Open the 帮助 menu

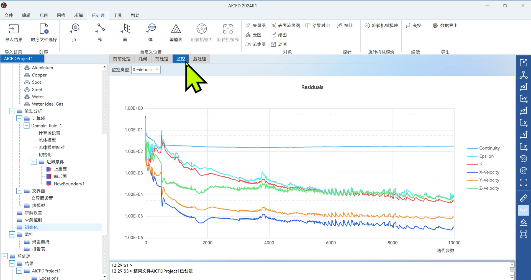pyautogui.click(x=135, y=15)
